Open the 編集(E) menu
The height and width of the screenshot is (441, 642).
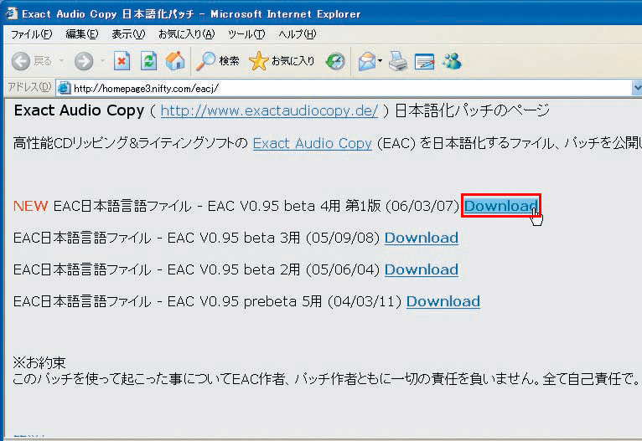point(82,34)
